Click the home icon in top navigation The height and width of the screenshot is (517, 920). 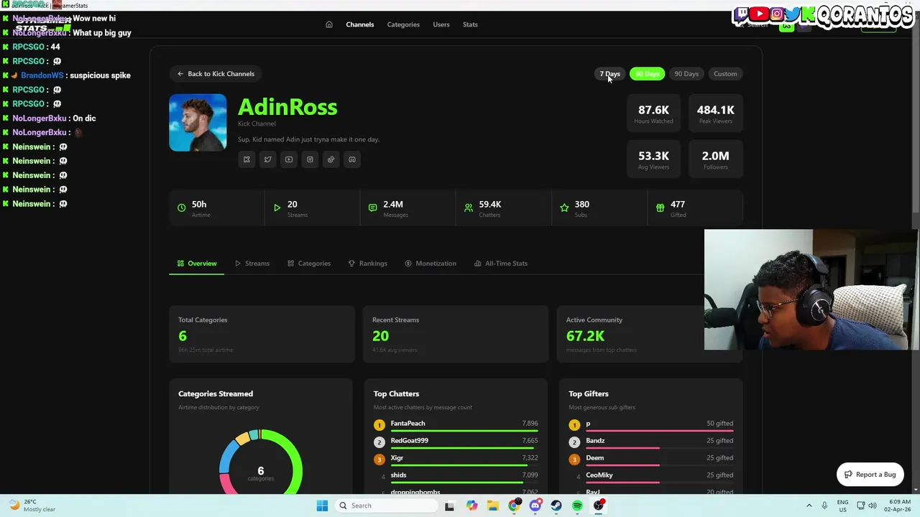click(x=329, y=24)
